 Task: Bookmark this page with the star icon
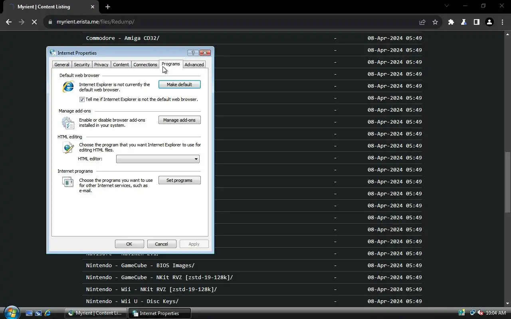pos(435,22)
